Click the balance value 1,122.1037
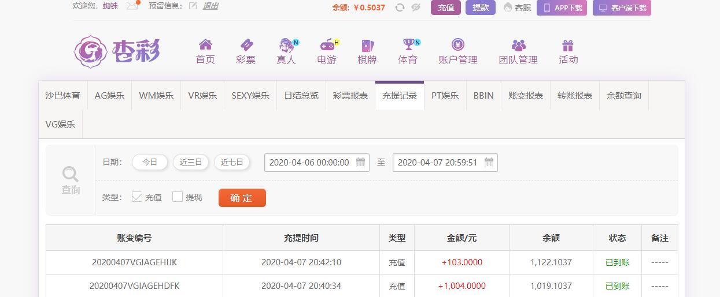This screenshot has width=720, height=297. (551, 262)
